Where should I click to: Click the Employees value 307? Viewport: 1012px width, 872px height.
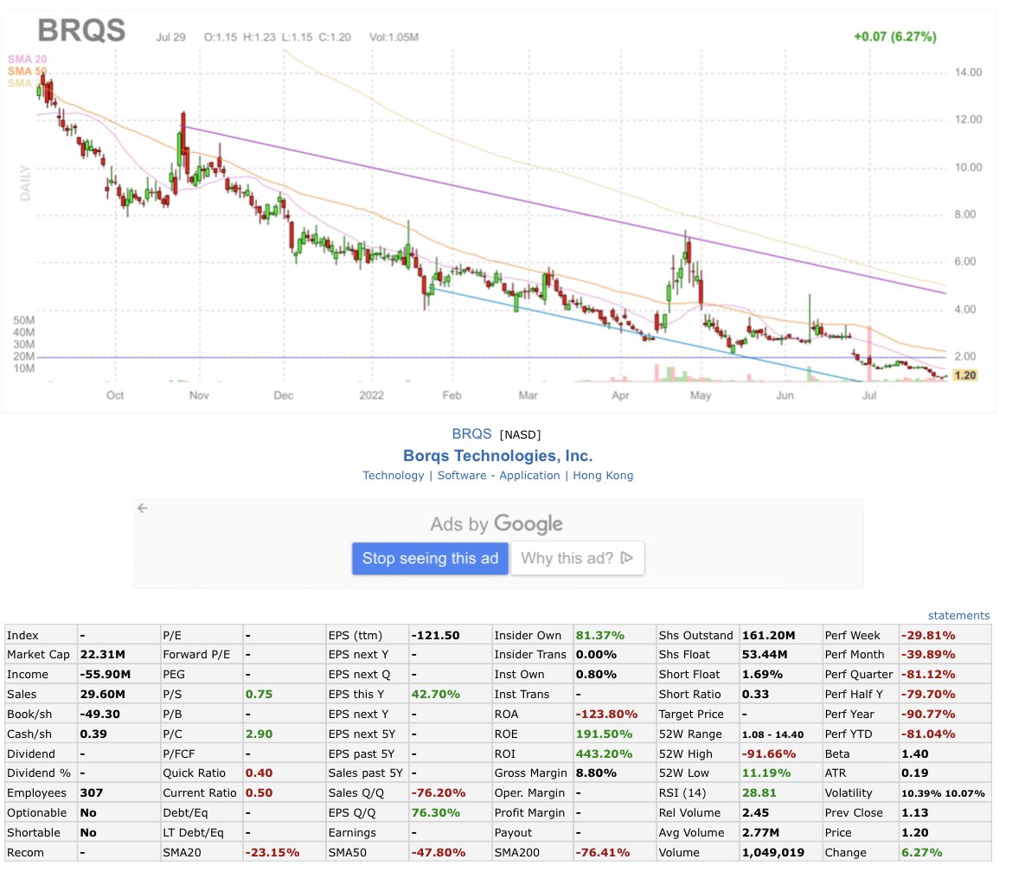[x=92, y=793]
